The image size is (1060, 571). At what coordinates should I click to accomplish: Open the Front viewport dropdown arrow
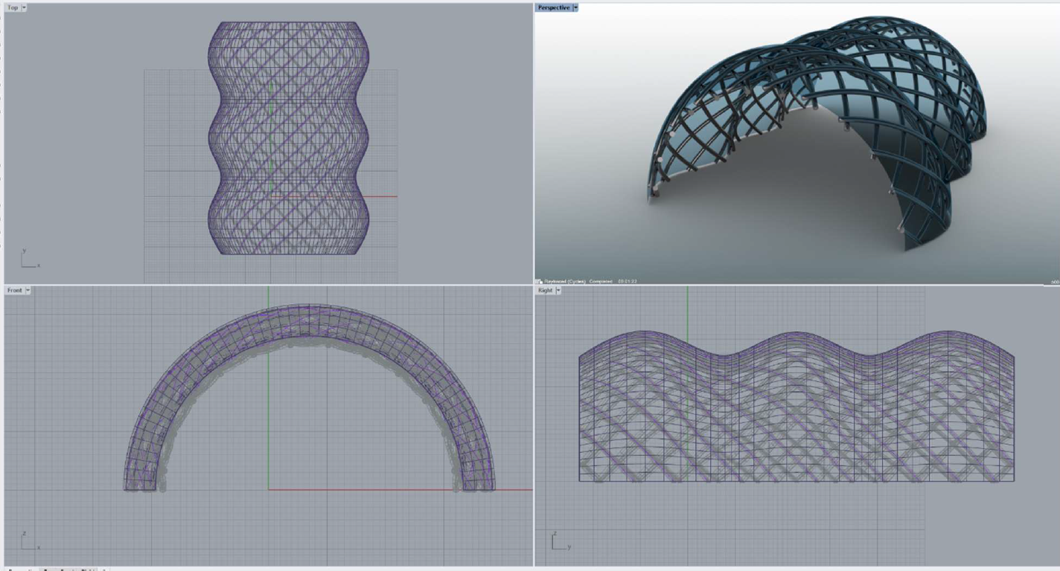28,290
